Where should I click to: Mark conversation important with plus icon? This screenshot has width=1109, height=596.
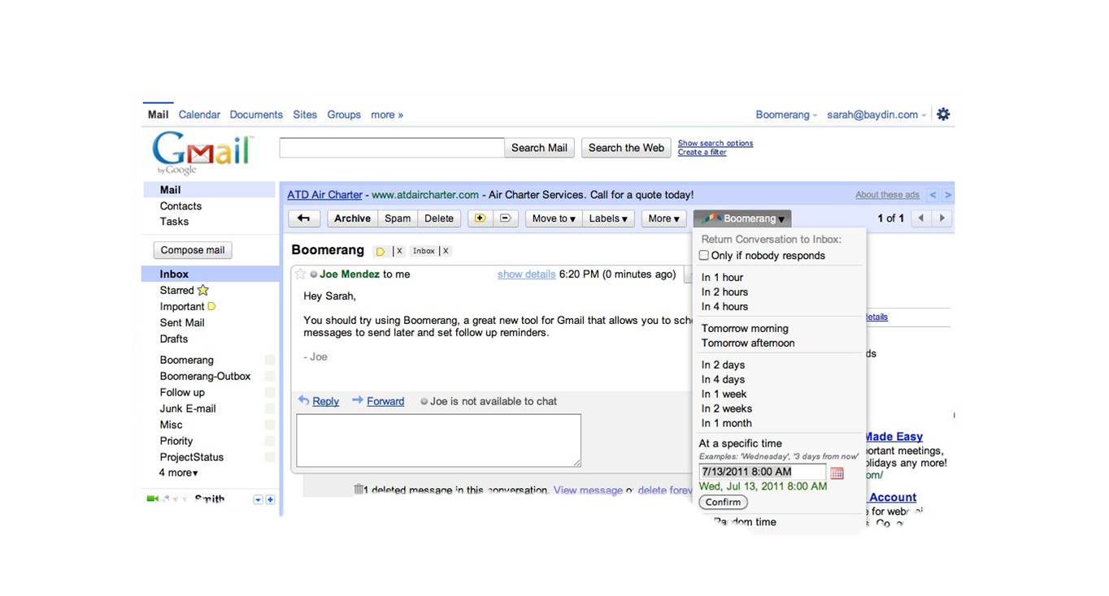click(480, 218)
